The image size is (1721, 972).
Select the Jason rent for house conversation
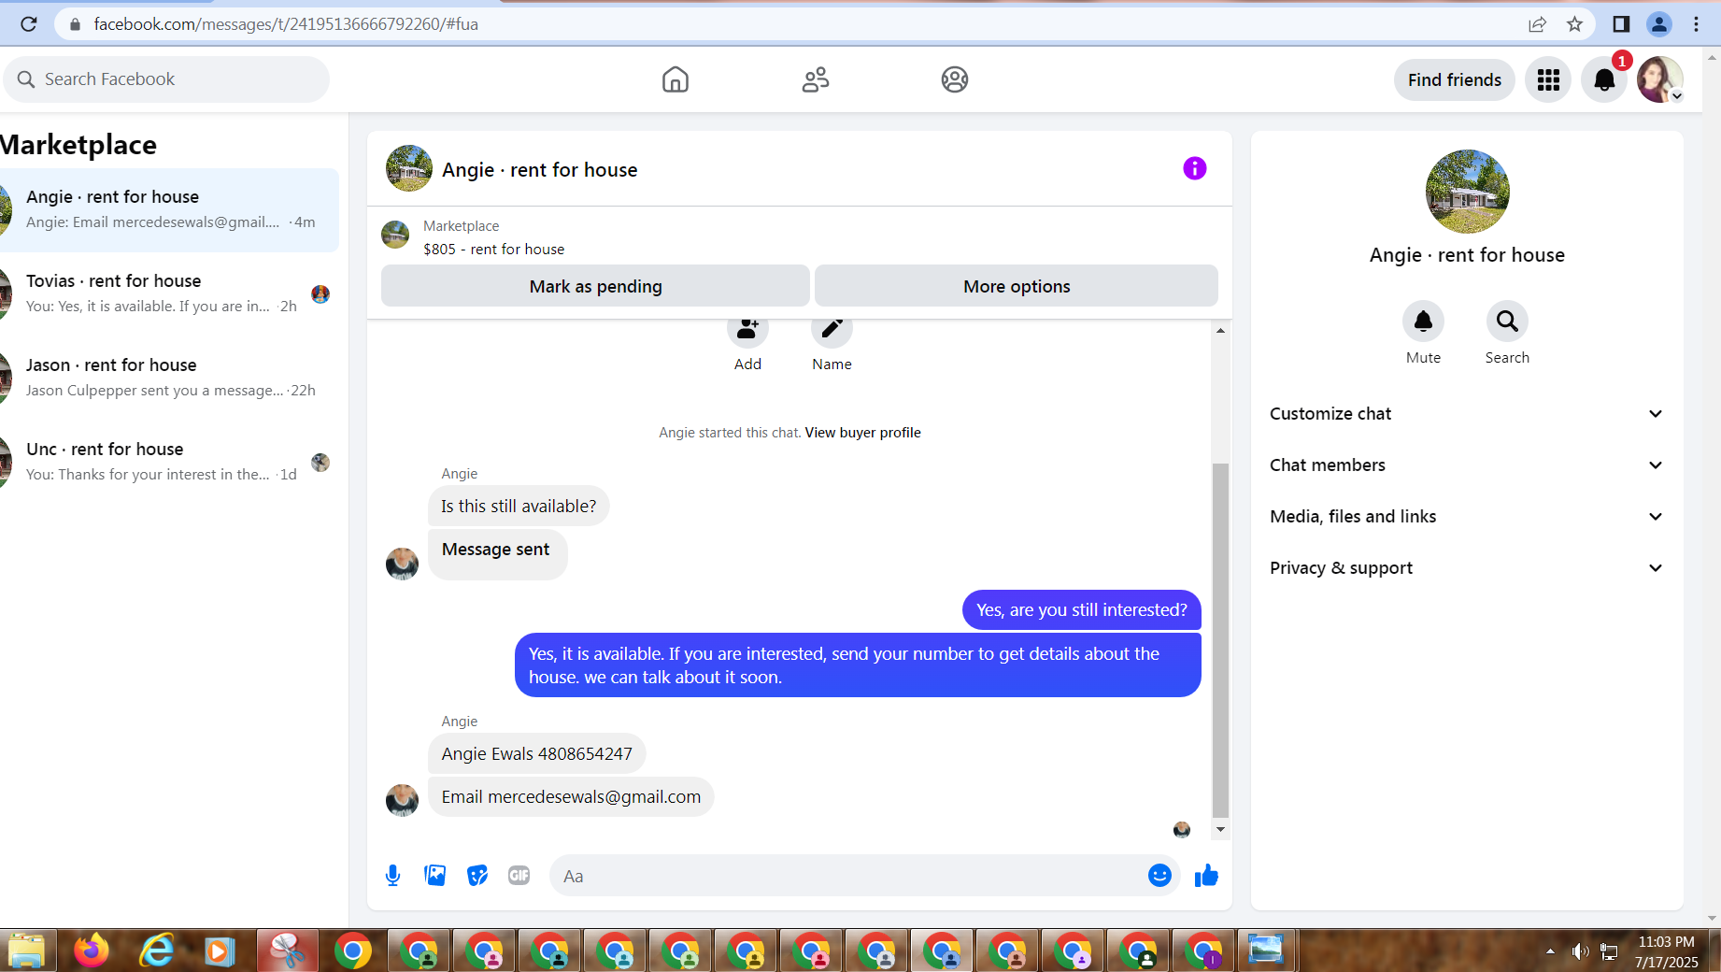click(x=169, y=379)
